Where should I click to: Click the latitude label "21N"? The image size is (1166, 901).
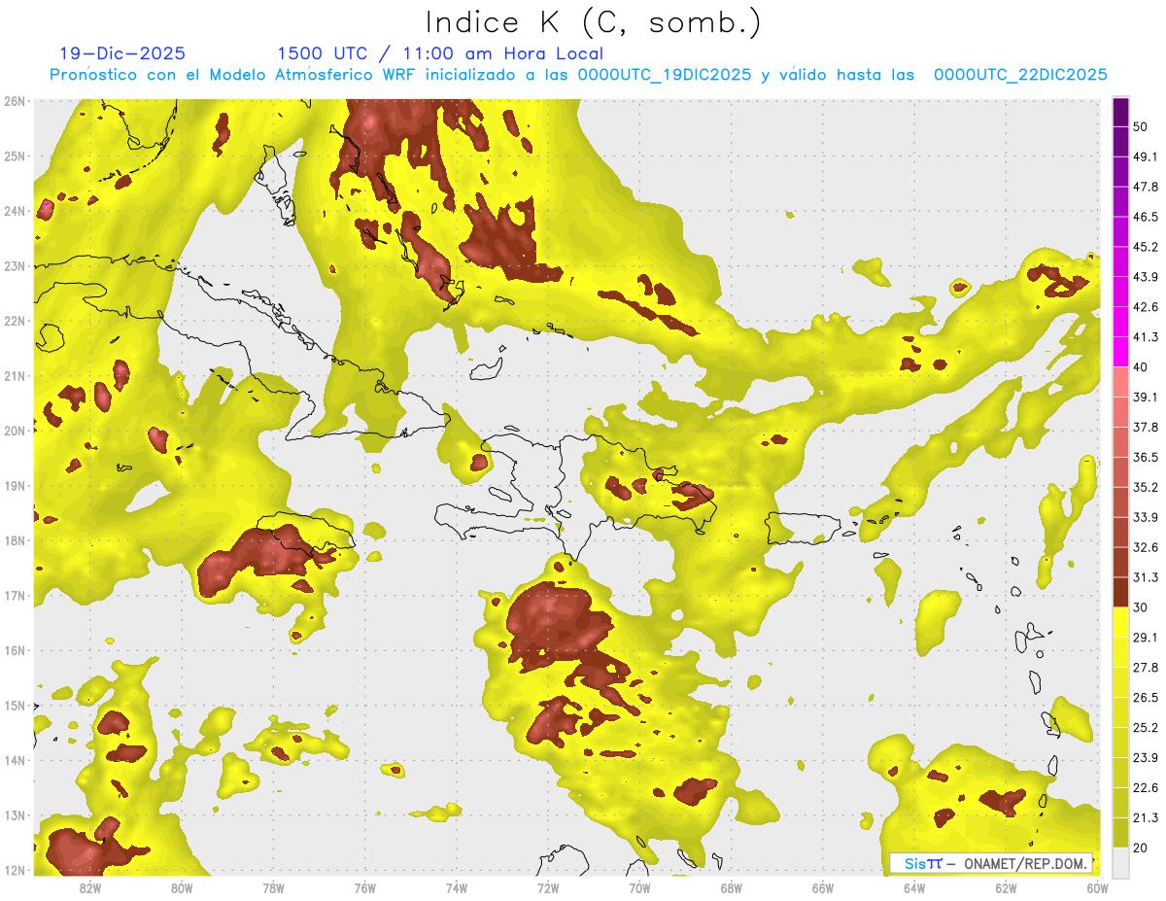[15, 376]
